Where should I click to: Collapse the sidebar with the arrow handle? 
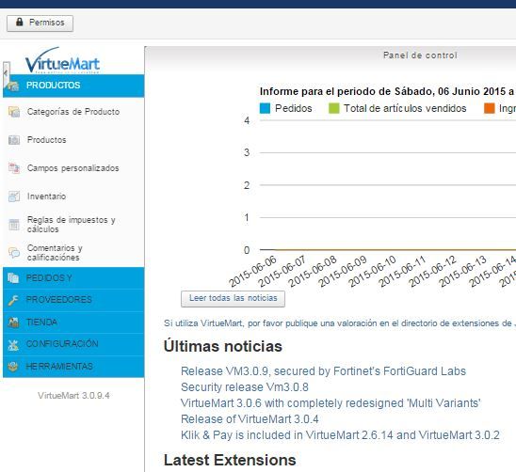tap(6, 74)
